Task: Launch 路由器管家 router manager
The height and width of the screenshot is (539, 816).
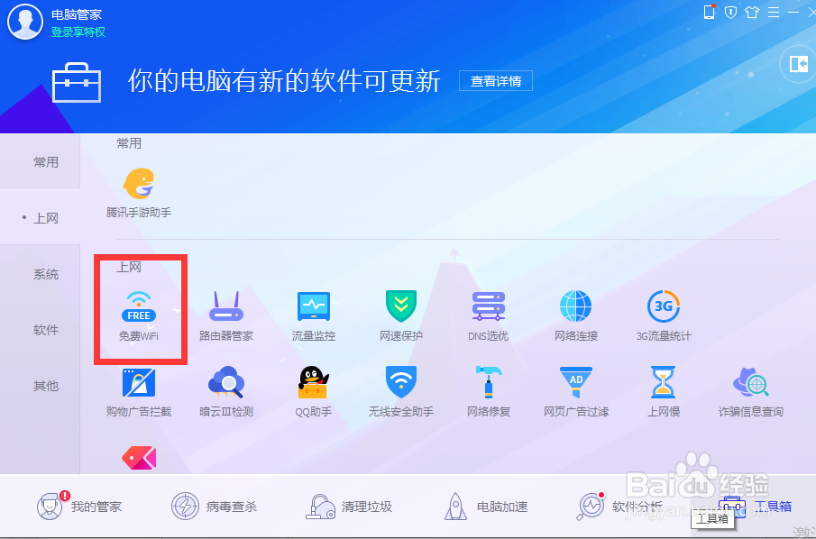Action: (225, 311)
